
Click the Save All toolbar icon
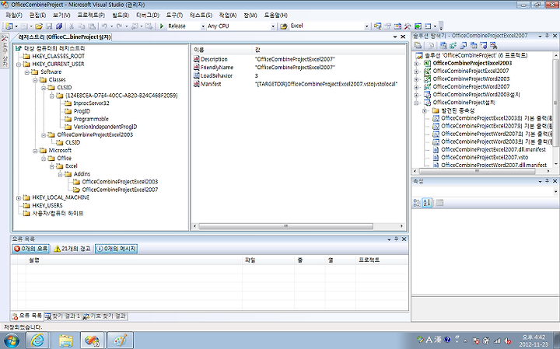coord(59,26)
